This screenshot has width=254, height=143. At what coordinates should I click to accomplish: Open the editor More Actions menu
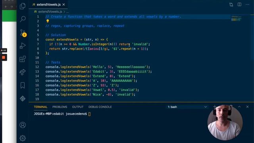[x=247, y=4]
